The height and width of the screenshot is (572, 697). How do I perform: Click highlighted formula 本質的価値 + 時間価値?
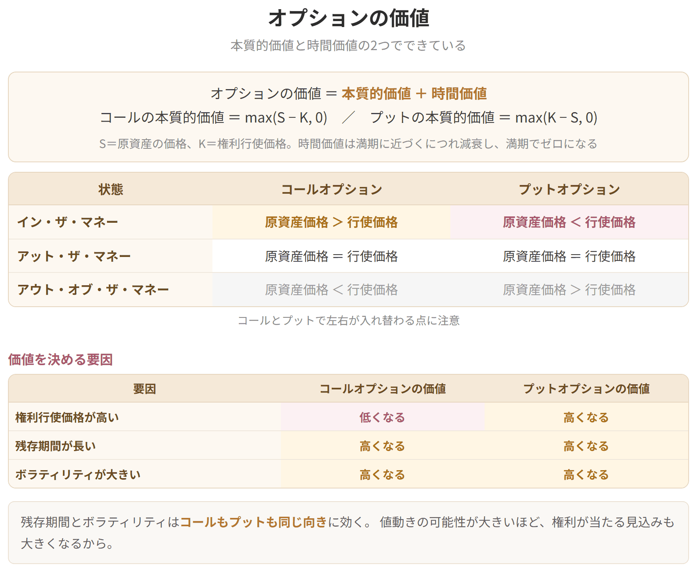pyautogui.click(x=414, y=93)
